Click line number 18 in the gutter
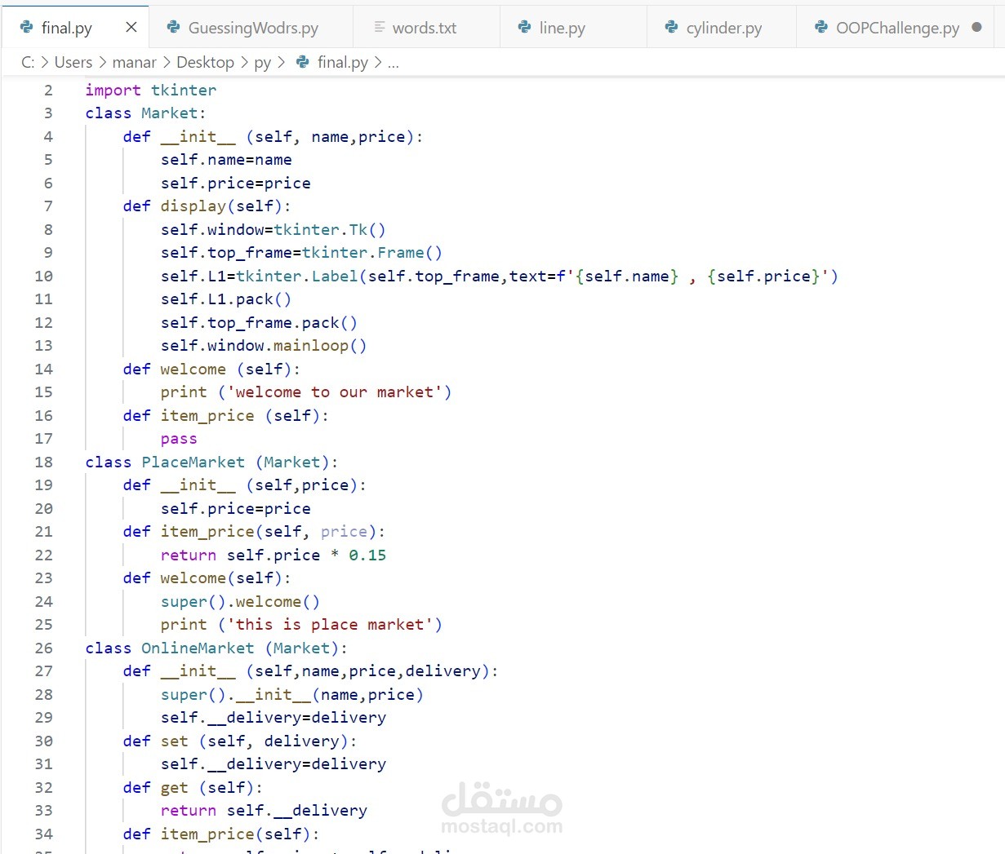Viewport: 1005px width, 854px height. pos(43,462)
